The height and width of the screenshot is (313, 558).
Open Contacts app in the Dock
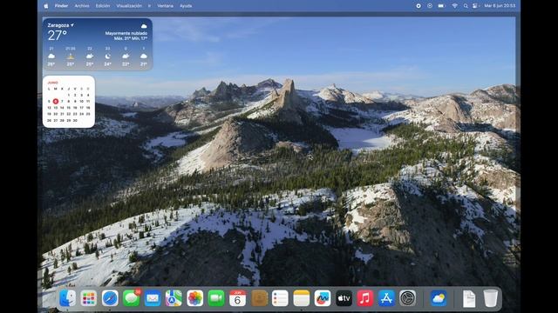coord(259,298)
